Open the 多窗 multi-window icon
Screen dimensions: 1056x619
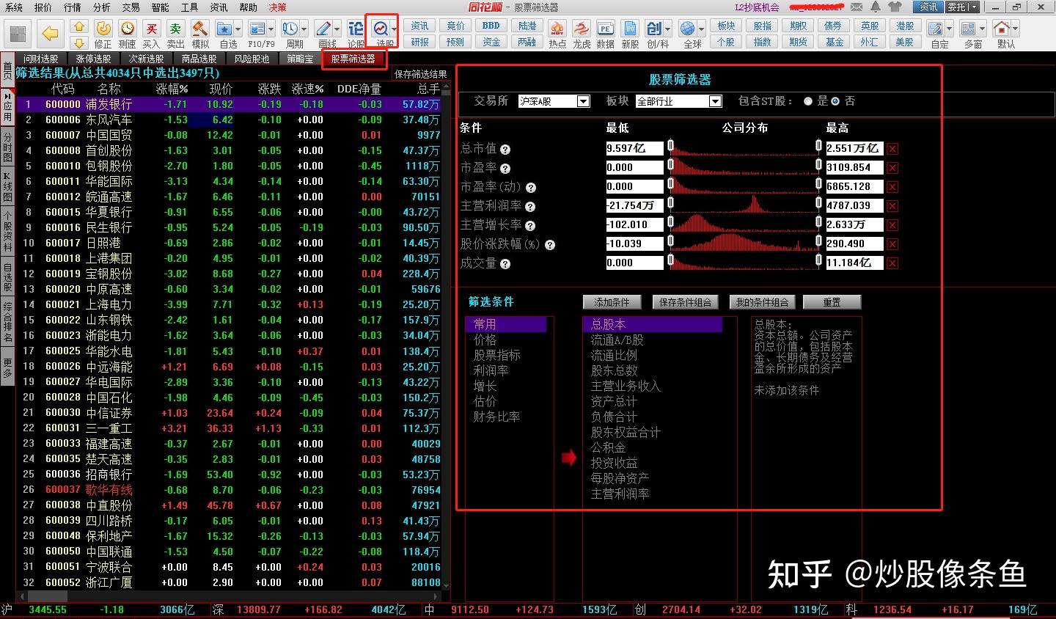pos(969,29)
